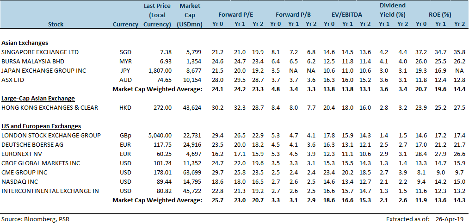Screen dimensions: 469x224
Task: Select the "CME GROUP INC" name
Action: (24, 173)
